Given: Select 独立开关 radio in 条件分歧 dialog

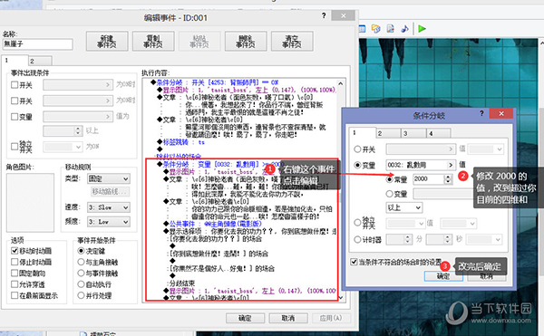Looking at the screenshot, I should (357, 223).
